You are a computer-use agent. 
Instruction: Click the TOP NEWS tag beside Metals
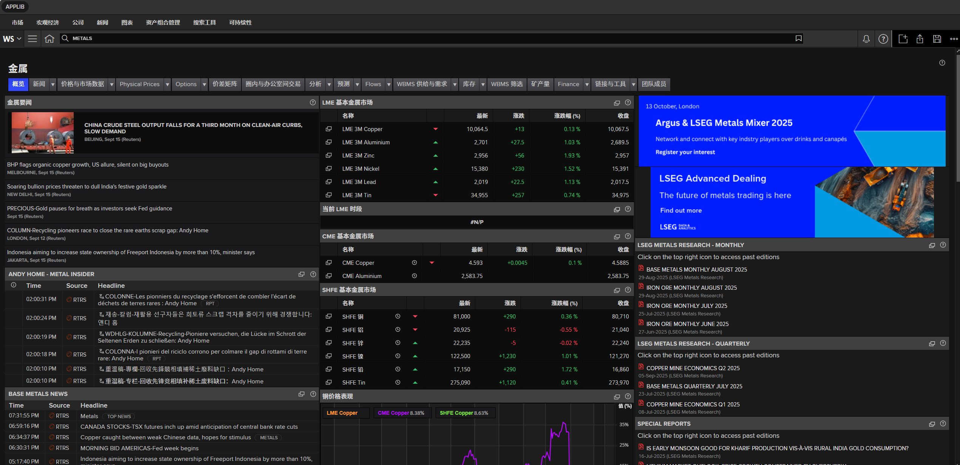tap(119, 417)
